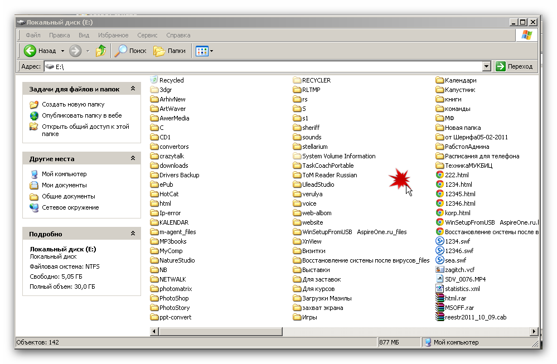This screenshot has height=364, width=557.
Task: Collapse the Задачи для файлов и папок panel
Action: pos(133,89)
